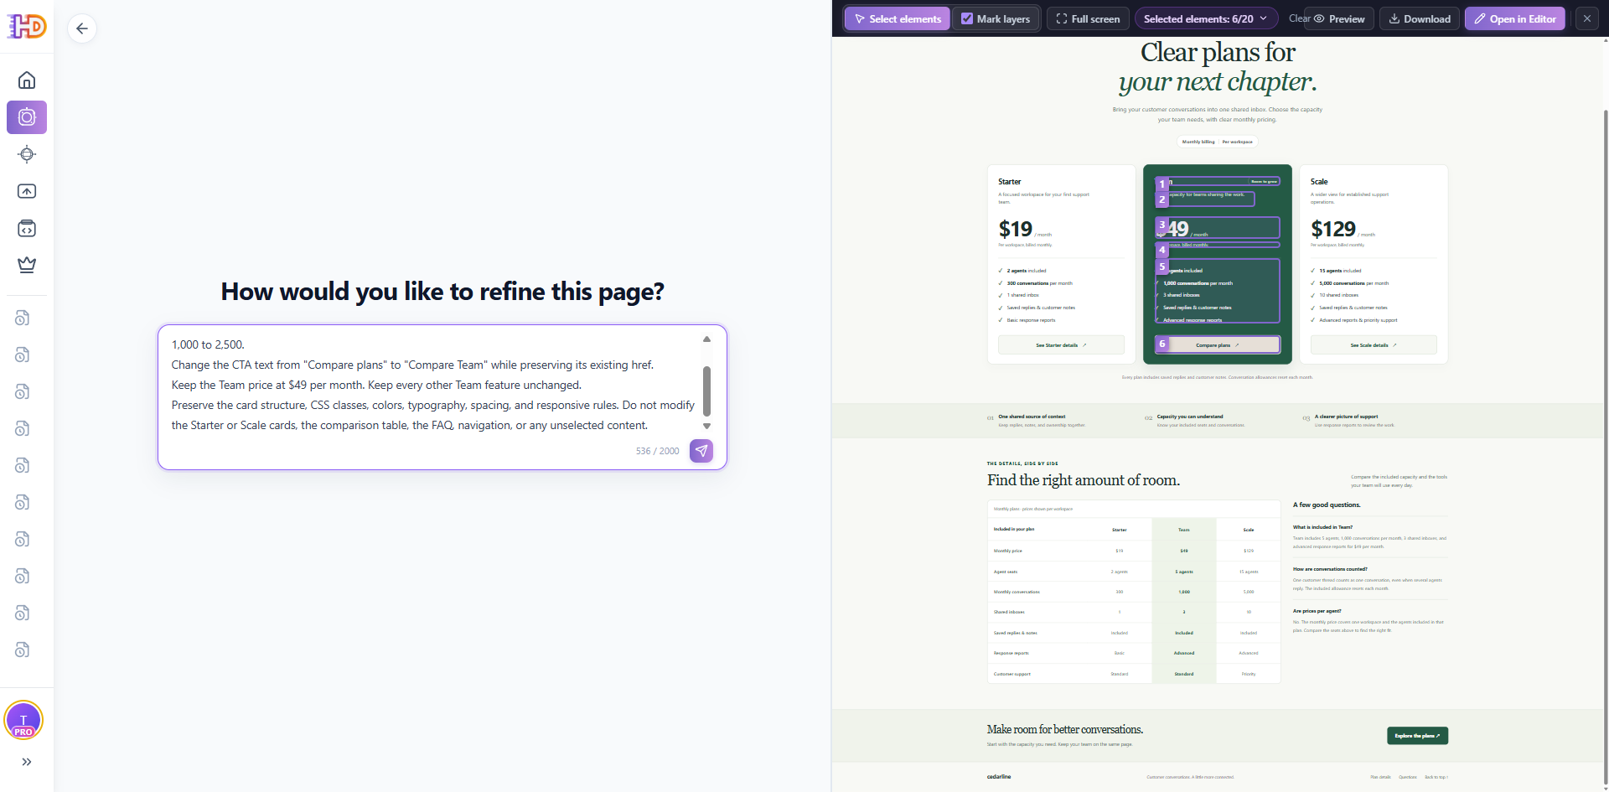The image size is (1609, 792).
Task: Click the prompt text box scrollbar thumb
Action: 706,391
